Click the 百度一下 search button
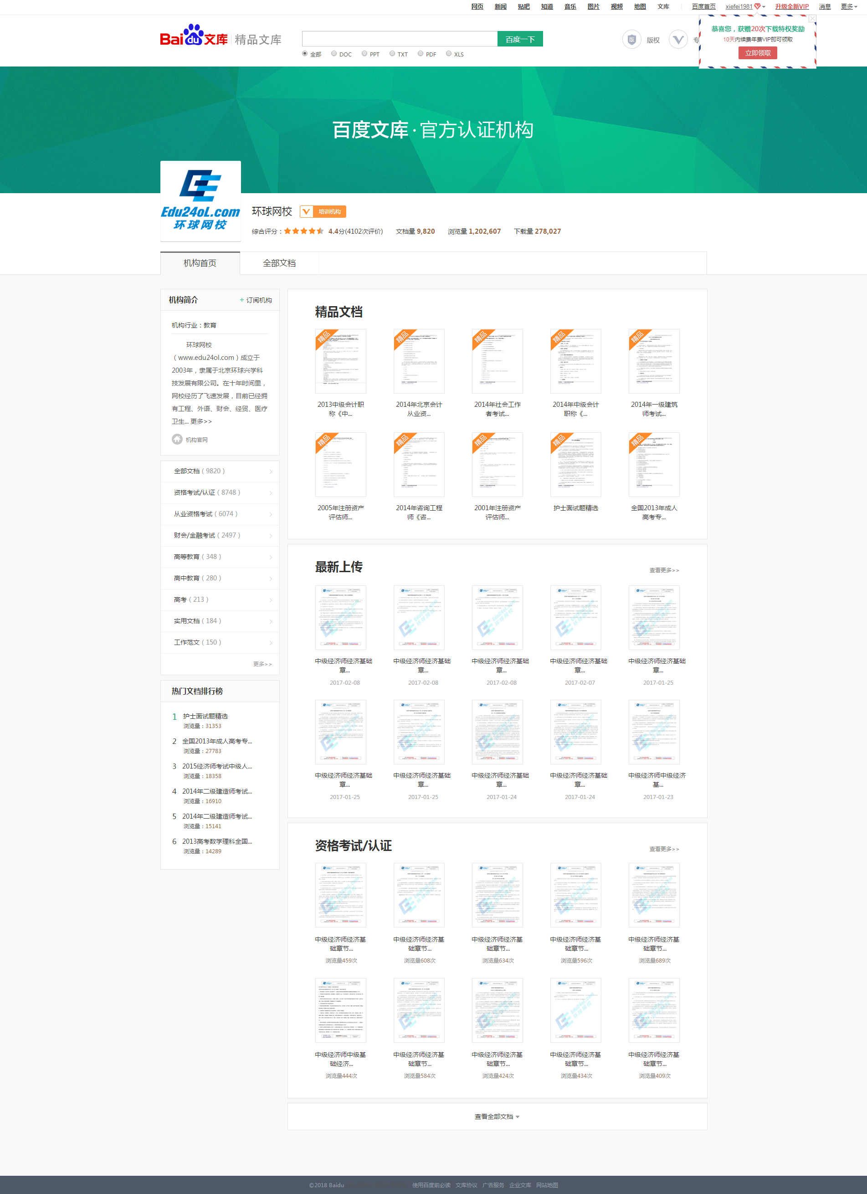Image resolution: width=867 pixels, height=1194 pixels. click(520, 39)
